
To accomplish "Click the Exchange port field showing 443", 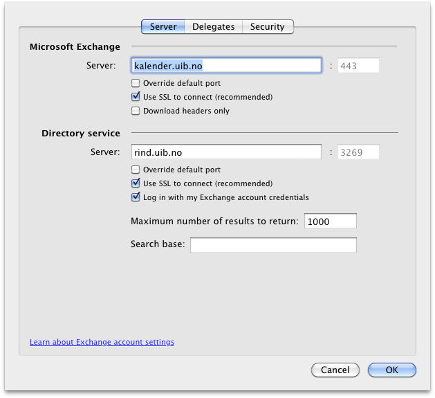I will coord(358,66).
